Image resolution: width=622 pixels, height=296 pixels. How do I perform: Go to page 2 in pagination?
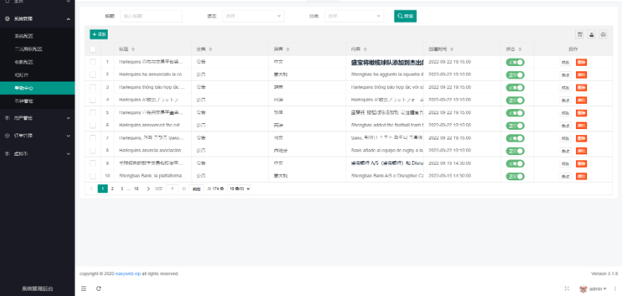coord(112,188)
